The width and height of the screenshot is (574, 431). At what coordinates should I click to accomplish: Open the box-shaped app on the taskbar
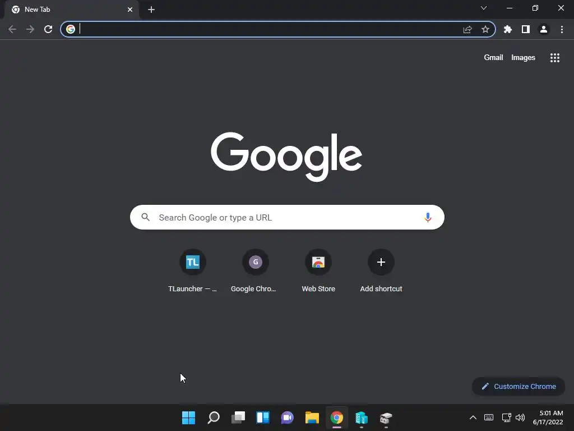[x=386, y=418]
